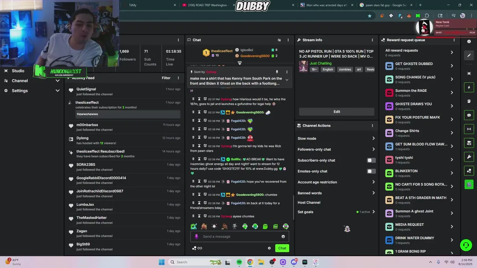Viewport: 477px width, 268px height.
Task: Click the Activity Feed Filter button
Action: point(166,78)
